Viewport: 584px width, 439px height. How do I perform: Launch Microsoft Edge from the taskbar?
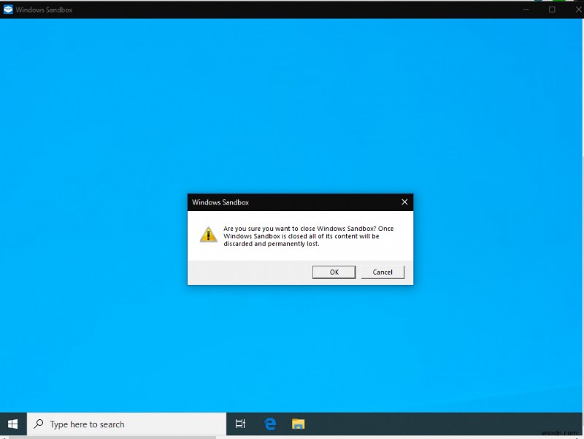pyautogui.click(x=270, y=424)
